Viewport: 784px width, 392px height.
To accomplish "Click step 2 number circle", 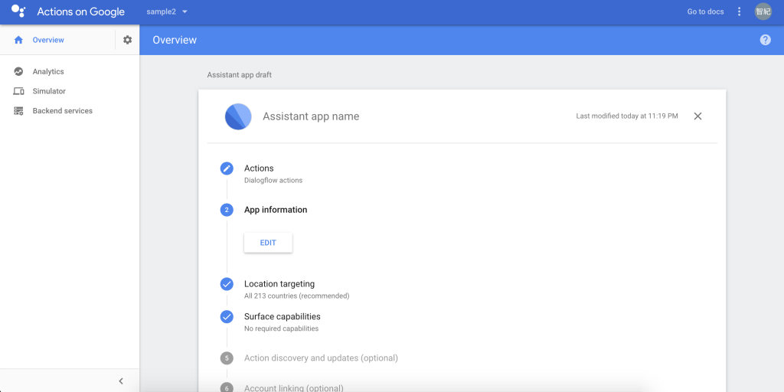I will (x=227, y=210).
